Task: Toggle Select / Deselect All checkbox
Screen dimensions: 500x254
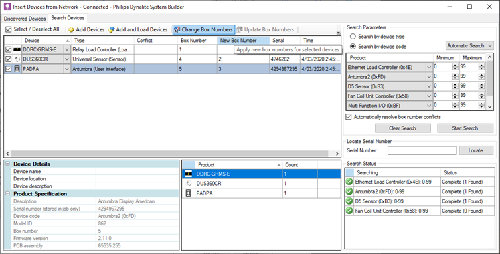Action: click(x=9, y=29)
